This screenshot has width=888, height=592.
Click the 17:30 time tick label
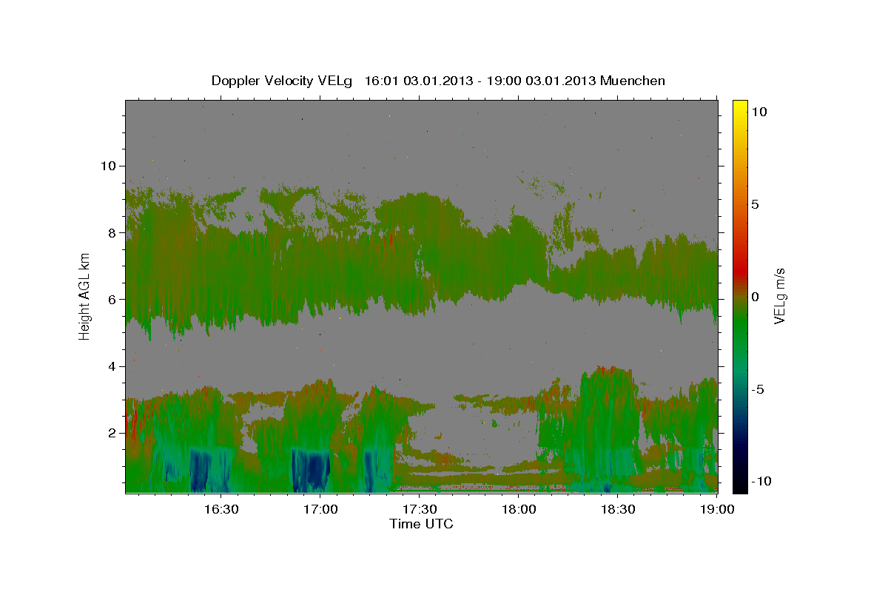(420, 510)
